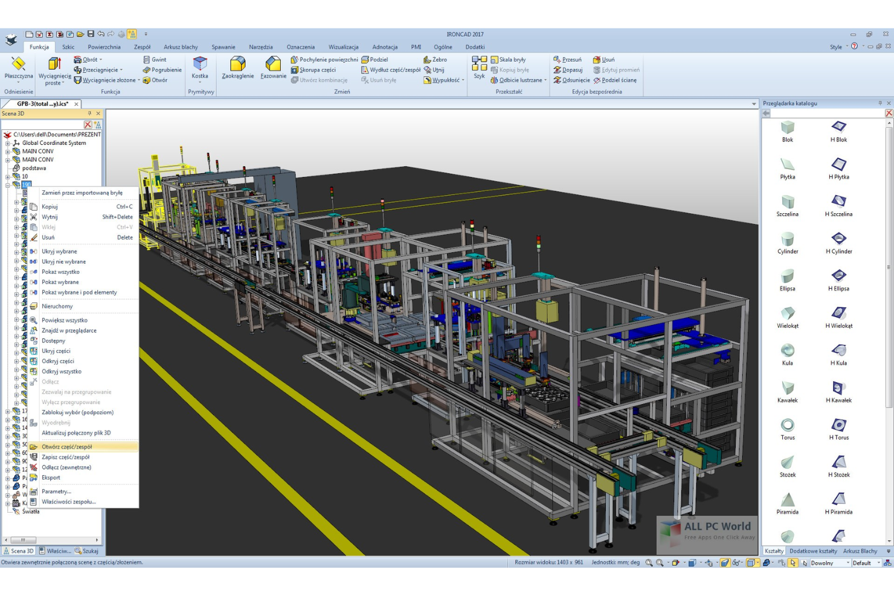Expand Global Coordinate System node
Image resolution: width=894 pixels, height=596 pixels.
(x=8, y=143)
